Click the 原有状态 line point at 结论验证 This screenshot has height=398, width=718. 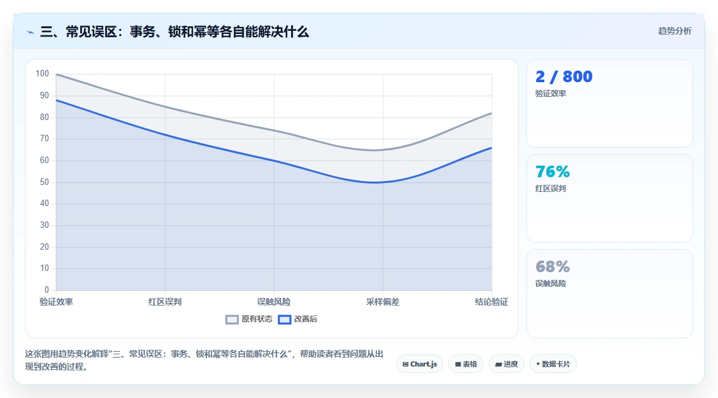tap(491, 113)
